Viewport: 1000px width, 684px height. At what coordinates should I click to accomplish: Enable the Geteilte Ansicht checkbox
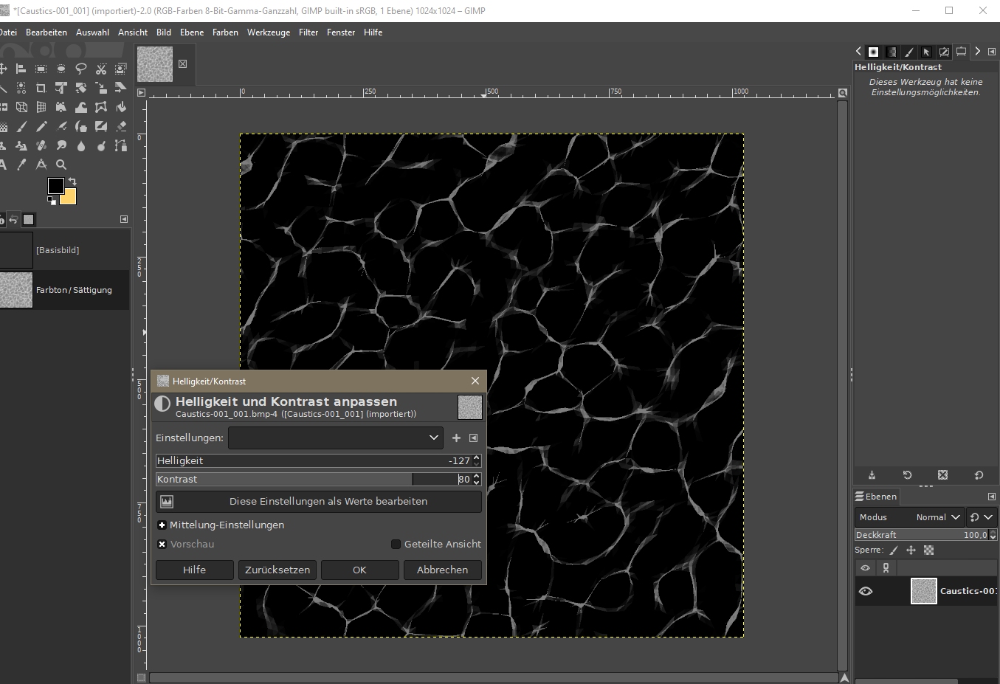pyautogui.click(x=396, y=544)
